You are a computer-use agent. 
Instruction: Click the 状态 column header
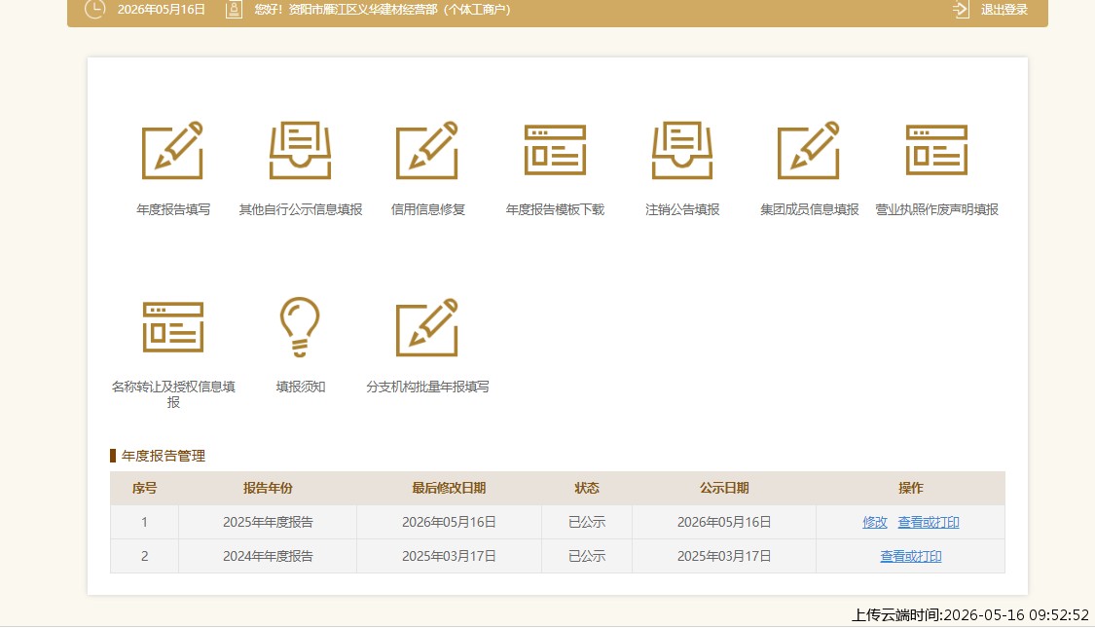tap(587, 488)
